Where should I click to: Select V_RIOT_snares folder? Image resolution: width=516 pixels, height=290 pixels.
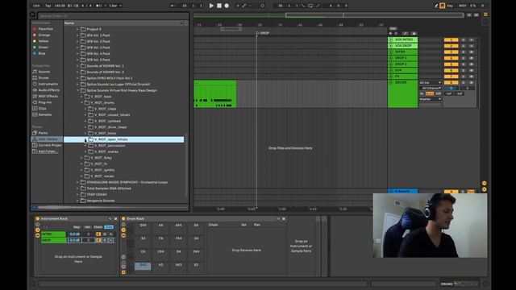[106, 151]
